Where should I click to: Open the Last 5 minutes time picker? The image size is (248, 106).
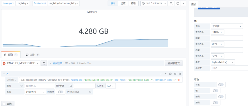coord(154,3)
